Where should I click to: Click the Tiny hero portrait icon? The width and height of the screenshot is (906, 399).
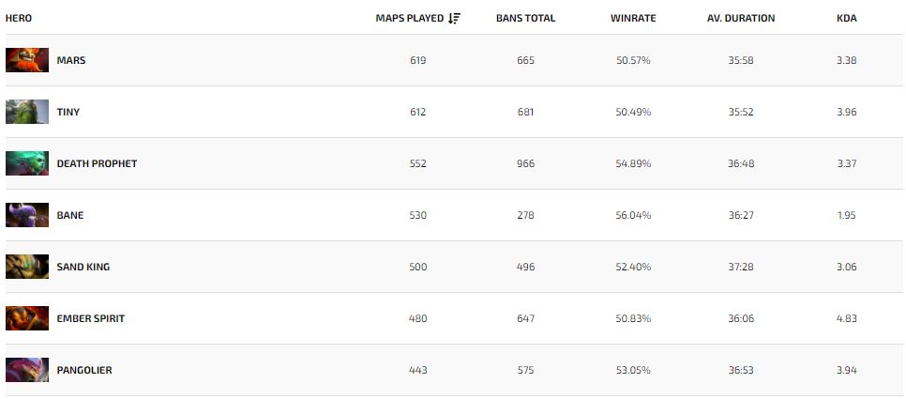point(27,112)
